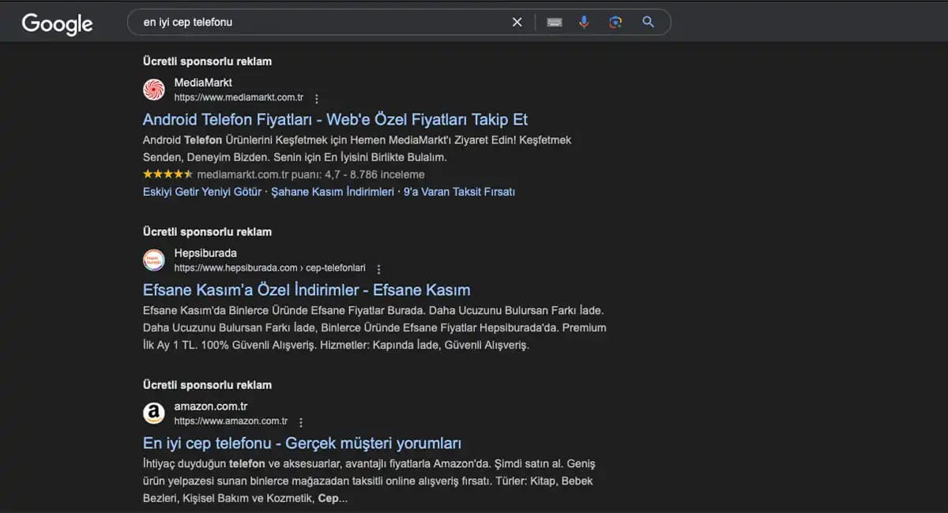Open 'Efsane Kasım'a Özel İndirimler' result
Viewport: 948px width, 513px height.
coord(307,290)
